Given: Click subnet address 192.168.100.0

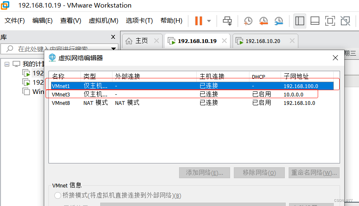Looking at the screenshot, I should 301,86.
